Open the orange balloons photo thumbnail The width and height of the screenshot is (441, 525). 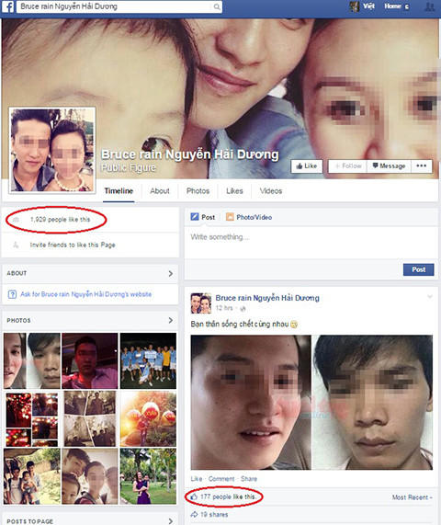148,418
